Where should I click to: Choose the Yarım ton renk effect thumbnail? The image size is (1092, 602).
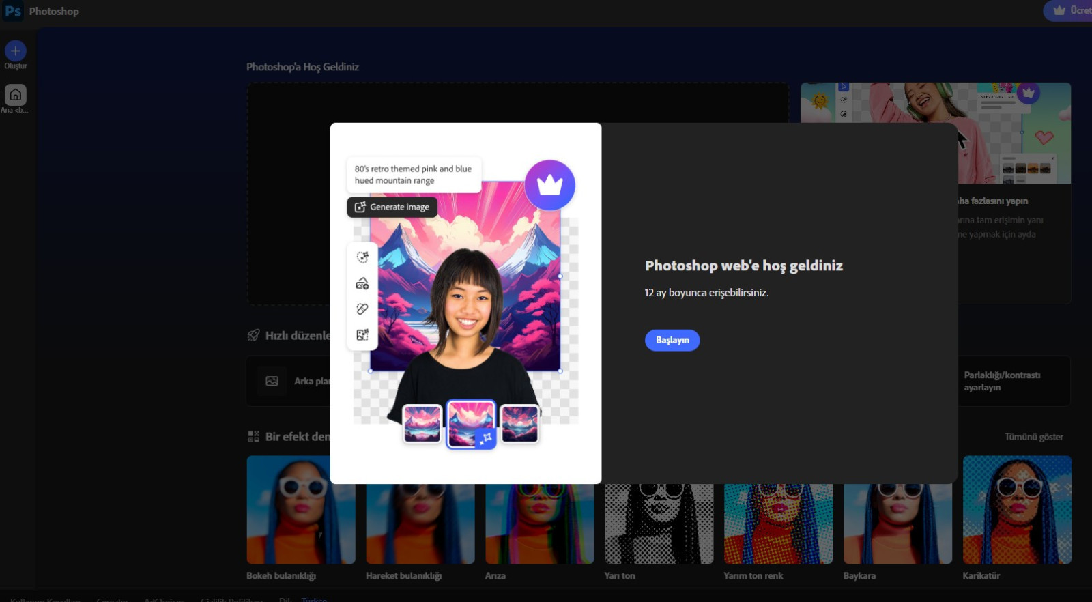point(778,524)
